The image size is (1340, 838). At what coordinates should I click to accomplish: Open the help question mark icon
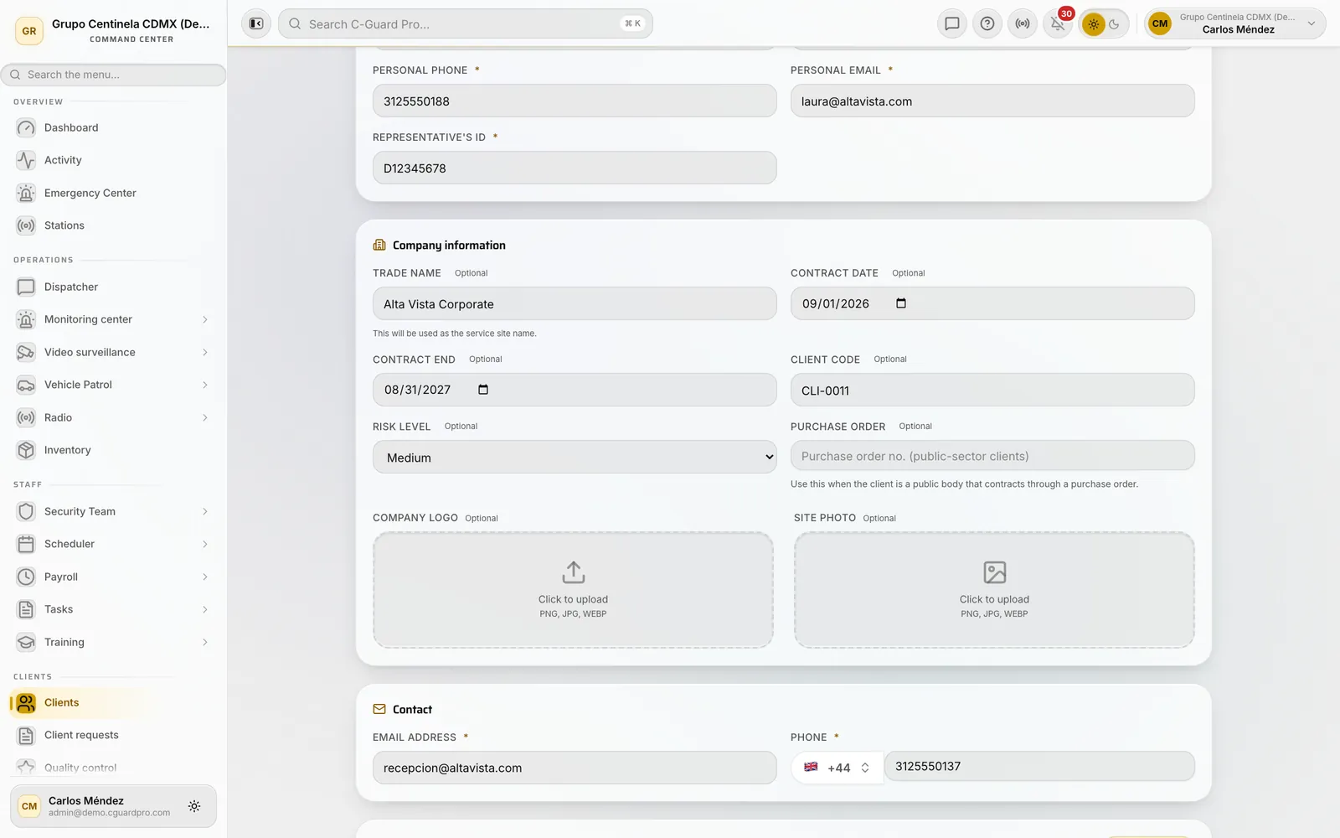987,23
